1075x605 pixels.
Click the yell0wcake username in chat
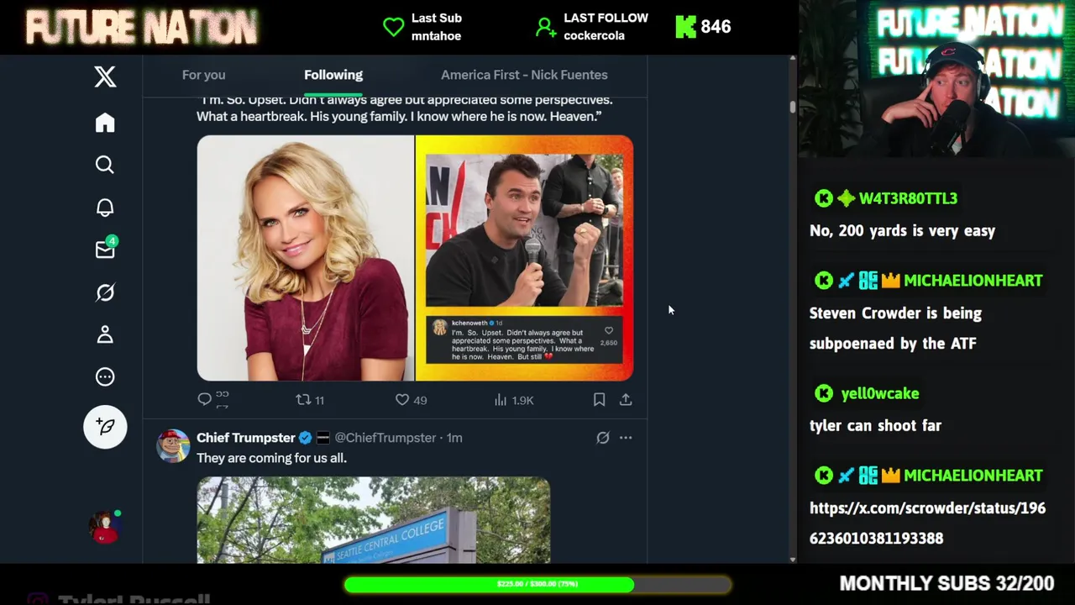pyautogui.click(x=880, y=393)
